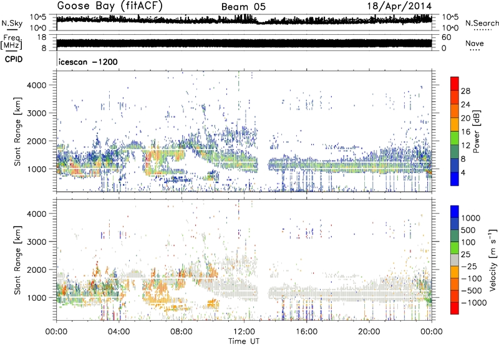The height and width of the screenshot is (345, 499).
Task: Click the "1000" tick on the velocity scale
Action: pos(471,218)
